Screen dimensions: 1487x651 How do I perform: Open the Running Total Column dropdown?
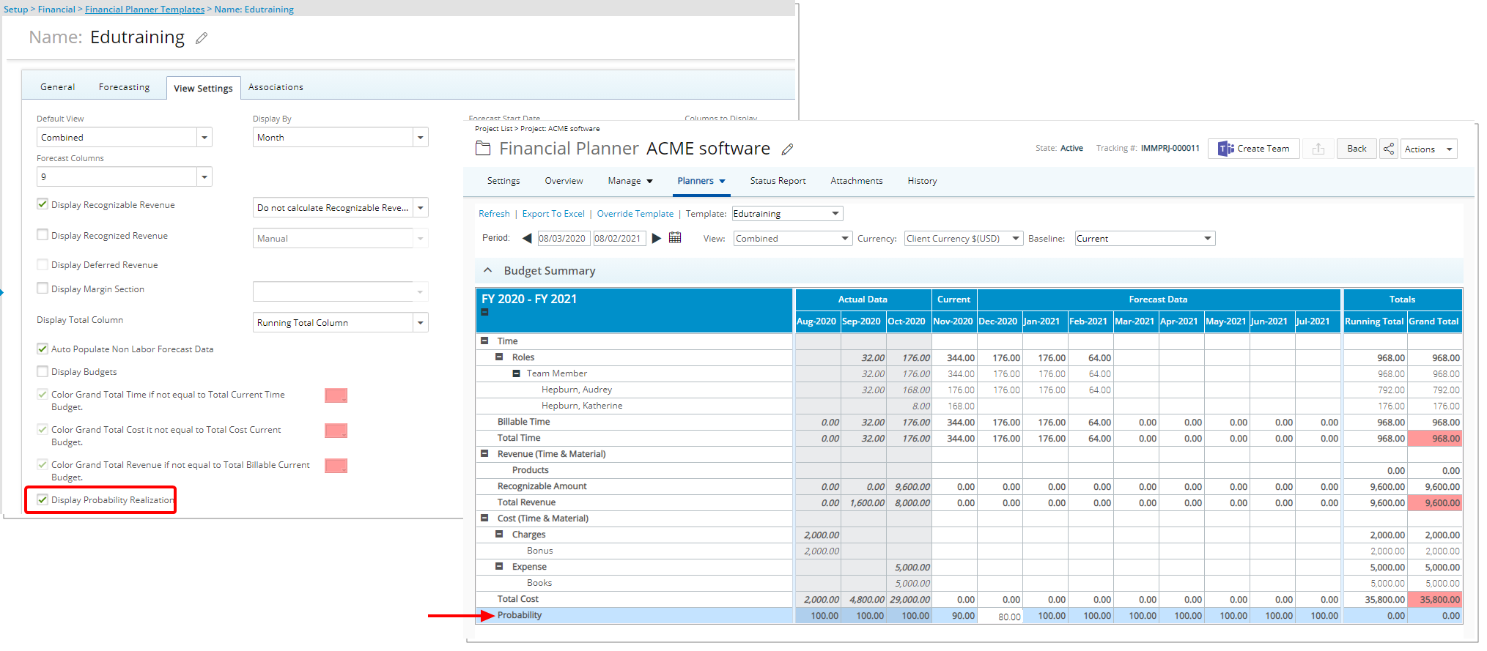(341, 322)
